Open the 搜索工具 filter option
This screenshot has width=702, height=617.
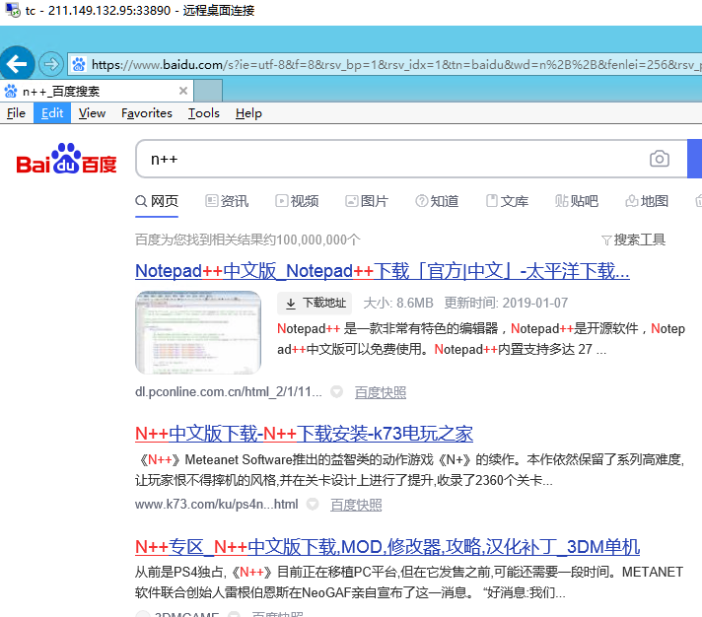tap(633, 240)
